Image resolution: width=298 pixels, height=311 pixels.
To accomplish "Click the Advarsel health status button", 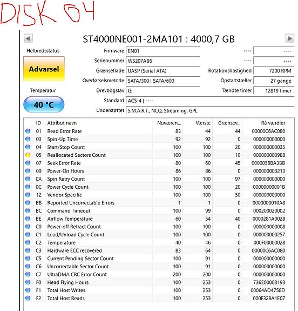I will (x=44, y=69).
